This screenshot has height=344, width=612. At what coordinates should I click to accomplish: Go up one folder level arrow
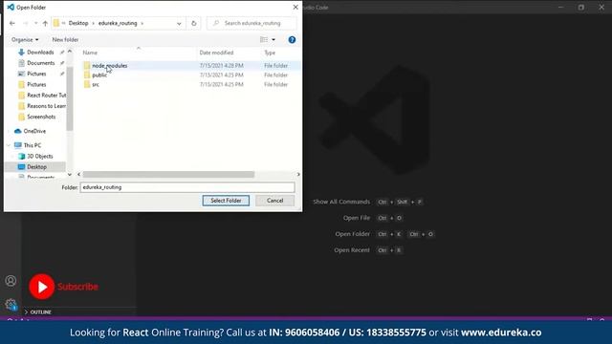point(45,23)
